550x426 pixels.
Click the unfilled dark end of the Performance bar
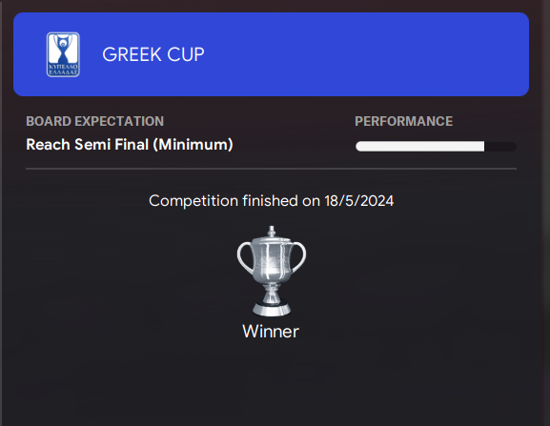pos(500,146)
